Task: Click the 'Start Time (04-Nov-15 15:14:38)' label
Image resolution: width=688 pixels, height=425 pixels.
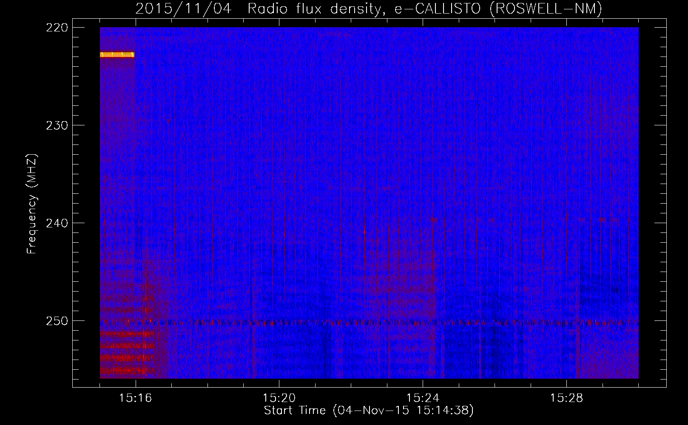Action: coord(369,411)
